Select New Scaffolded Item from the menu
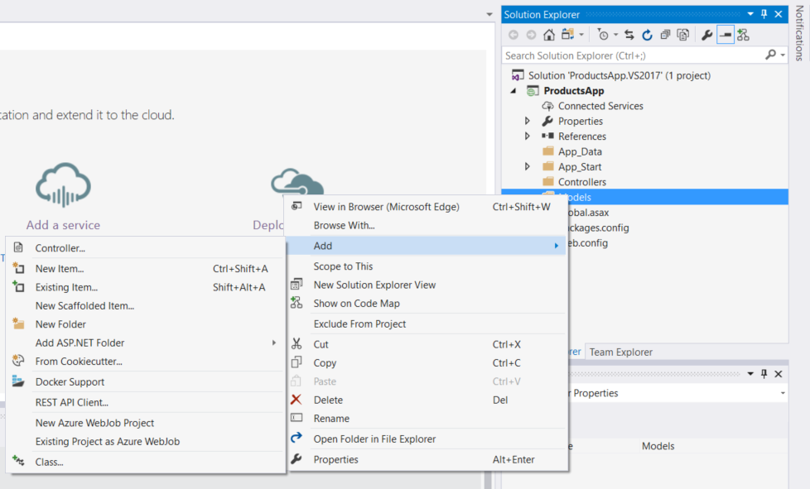The image size is (810, 489). coord(81,305)
